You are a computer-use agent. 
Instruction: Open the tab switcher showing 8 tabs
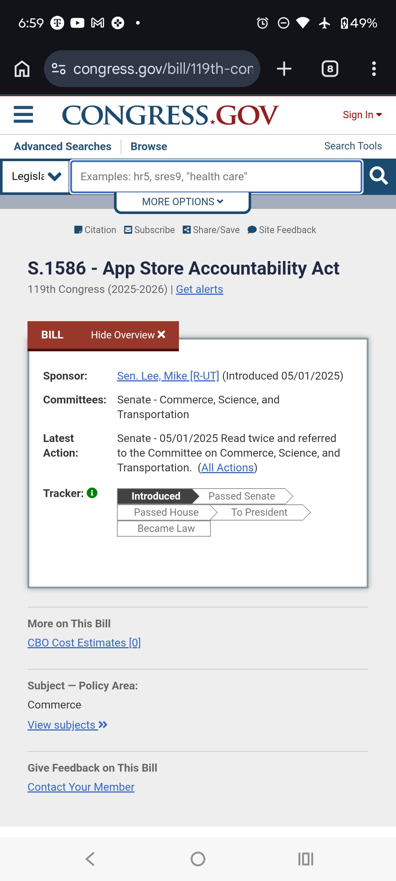point(330,69)
